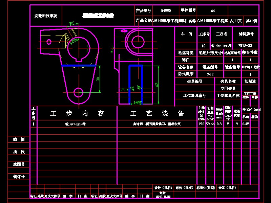Image resolution: width=271 pixels, height=203 pixels.
Task: Click the 毛坯种类 label cell
Action: pos(186,53)
